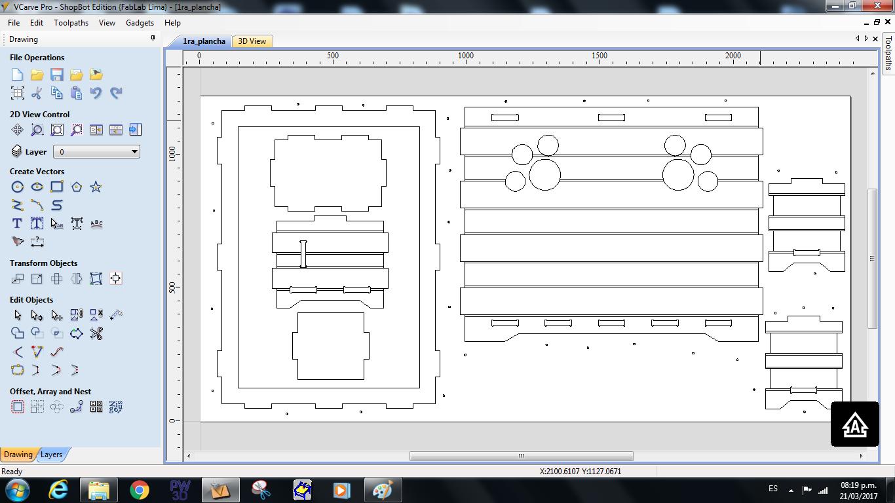Select the Drawing tab at the bottom
Viewport: 895px width, 503px height.
click(x=18, y=455)
